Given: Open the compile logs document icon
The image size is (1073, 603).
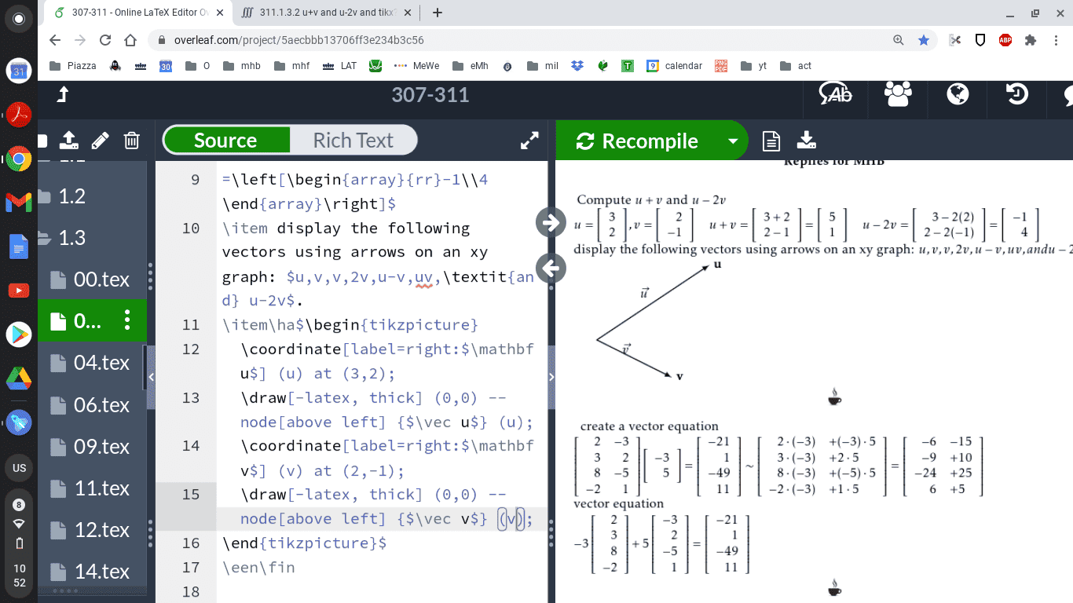Looking at the screenshot, I should coord(771,141).
